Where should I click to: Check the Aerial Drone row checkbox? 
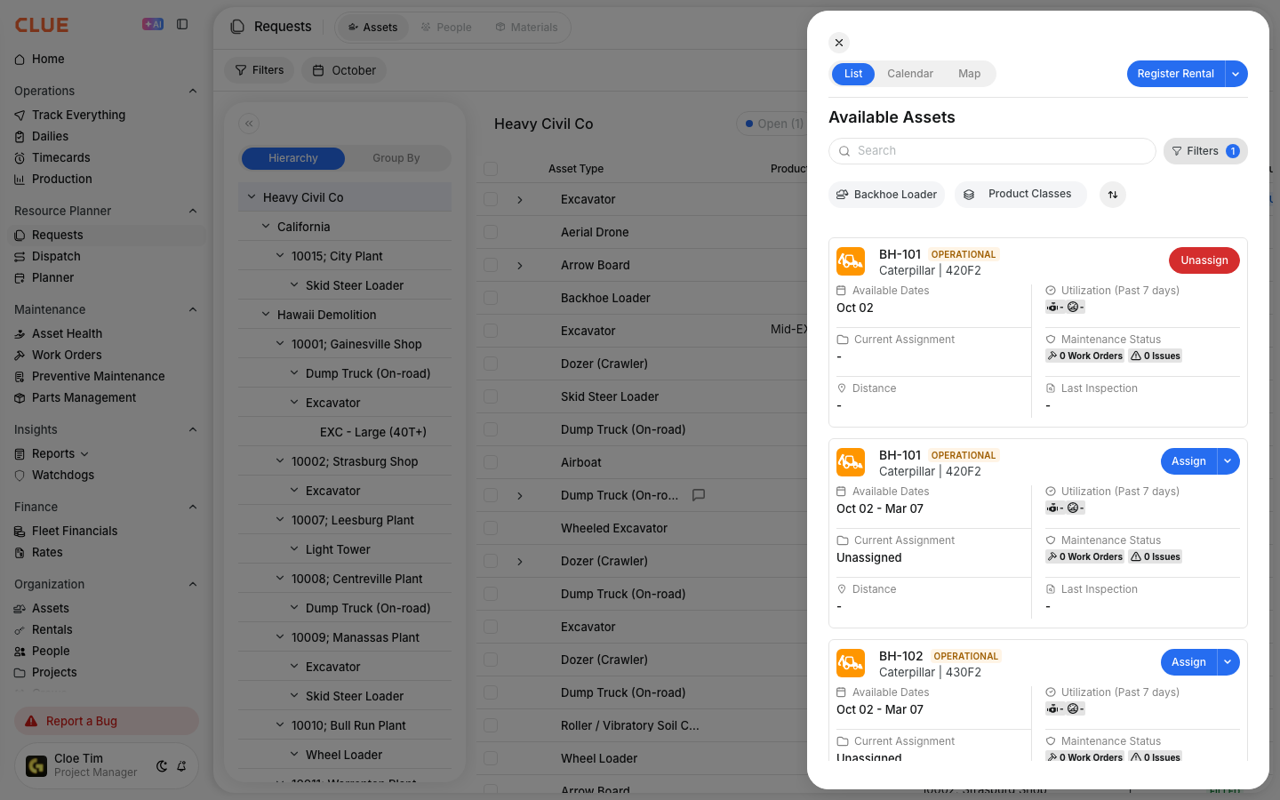pos(491,232)
